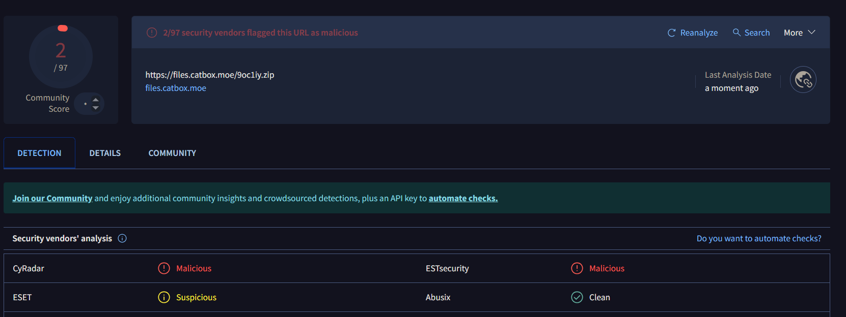Click the detection score circle 2/97
This screenshot has width=846, height=317.
tap(61, 56)
